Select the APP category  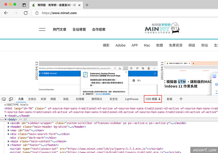(135, 45)
